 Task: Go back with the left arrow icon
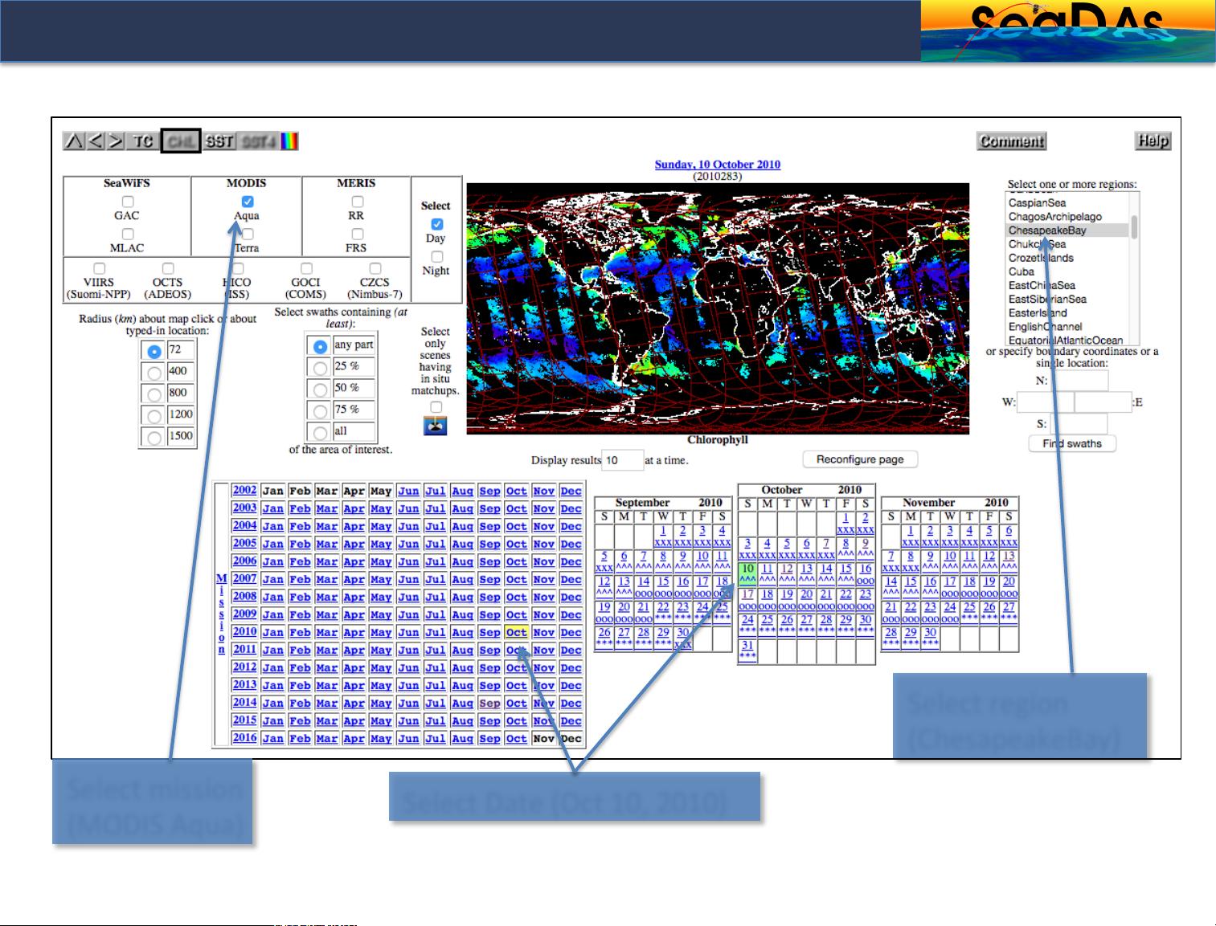tap(95, 141)
